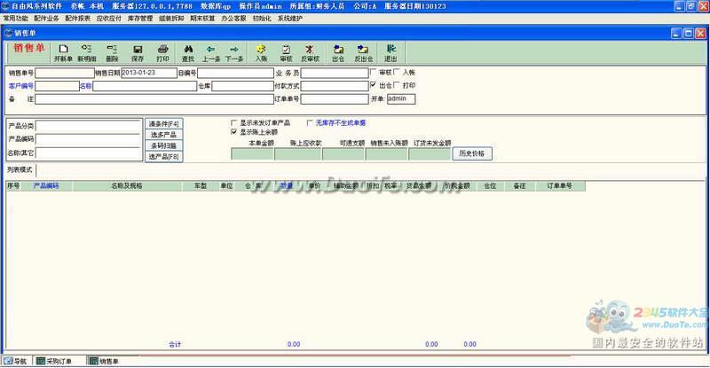This screenshot has height=368, width=710.
Task: Click the 仓库 input field
Action: [x=242, y=86]
